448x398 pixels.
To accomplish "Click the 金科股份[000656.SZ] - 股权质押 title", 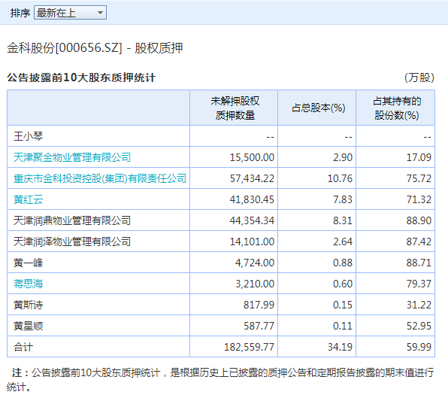I will tap(95, 47).
